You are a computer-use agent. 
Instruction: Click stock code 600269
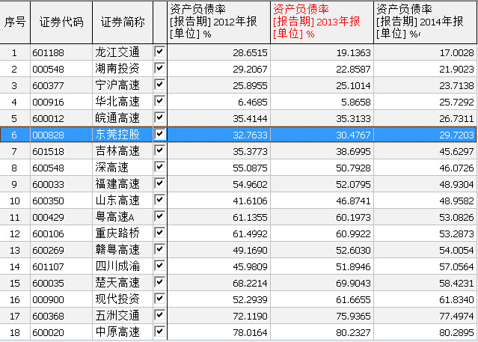click(48, 251)
